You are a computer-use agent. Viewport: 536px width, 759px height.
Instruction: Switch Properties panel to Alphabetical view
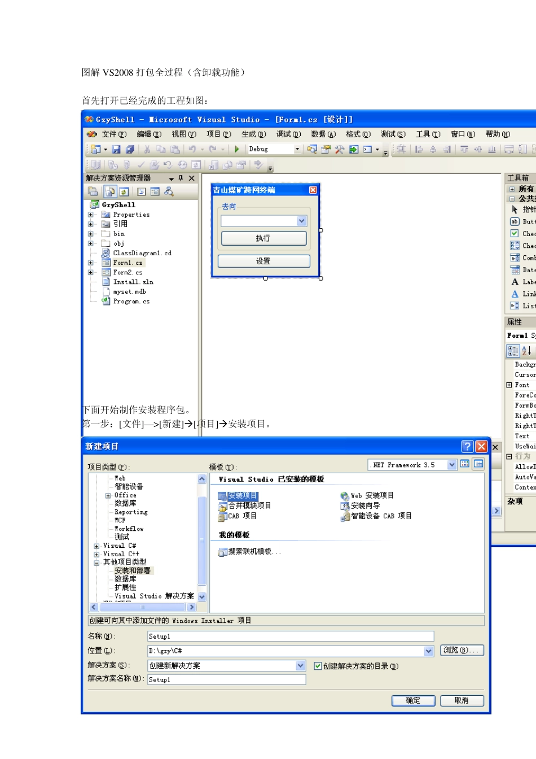[526, 351]
